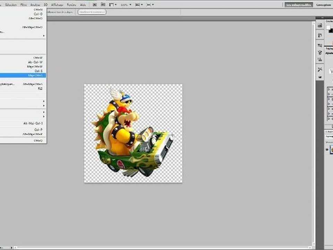Viewport: 333px width, 250px height.
Task: Click the menu entry with Ctrl+W shortcut
Action: point(23,58)
